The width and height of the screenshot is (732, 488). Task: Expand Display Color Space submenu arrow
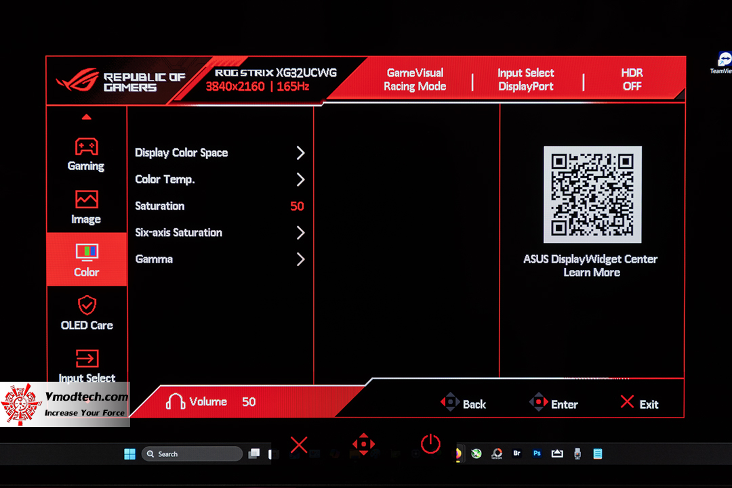[x=300, y=153]
